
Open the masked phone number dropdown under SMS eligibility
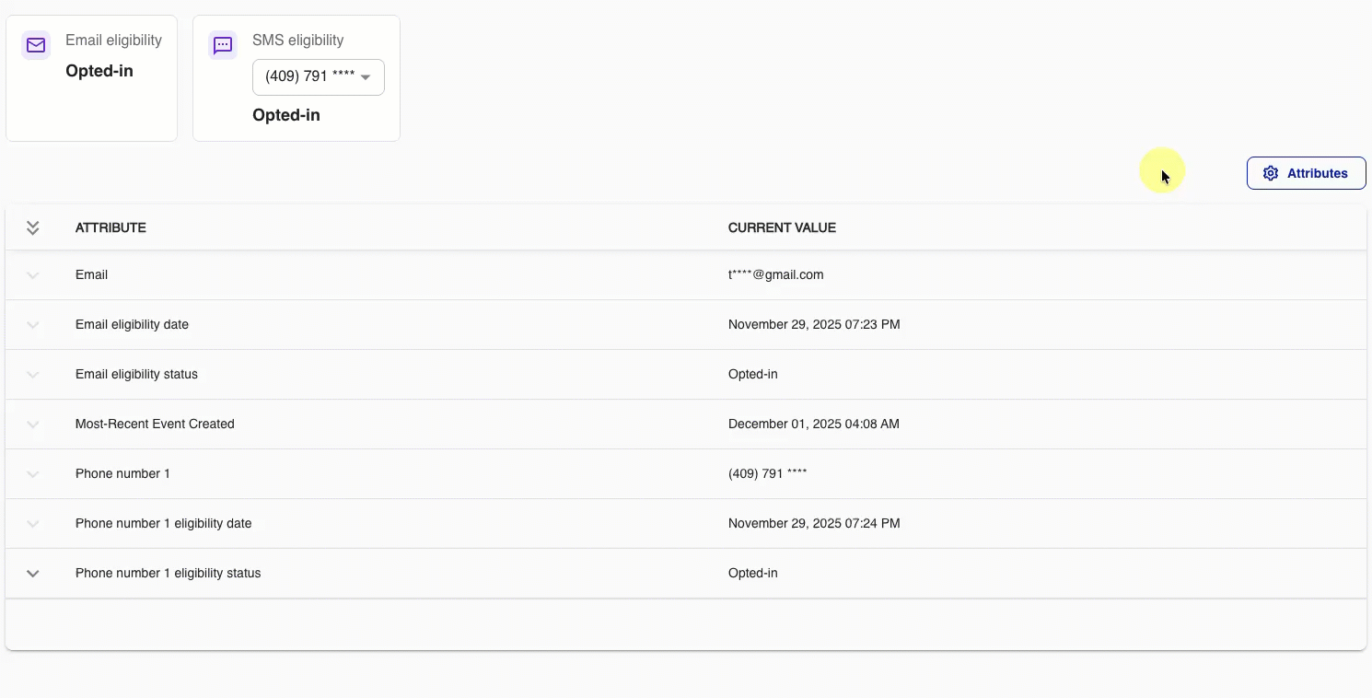[318, 77]
